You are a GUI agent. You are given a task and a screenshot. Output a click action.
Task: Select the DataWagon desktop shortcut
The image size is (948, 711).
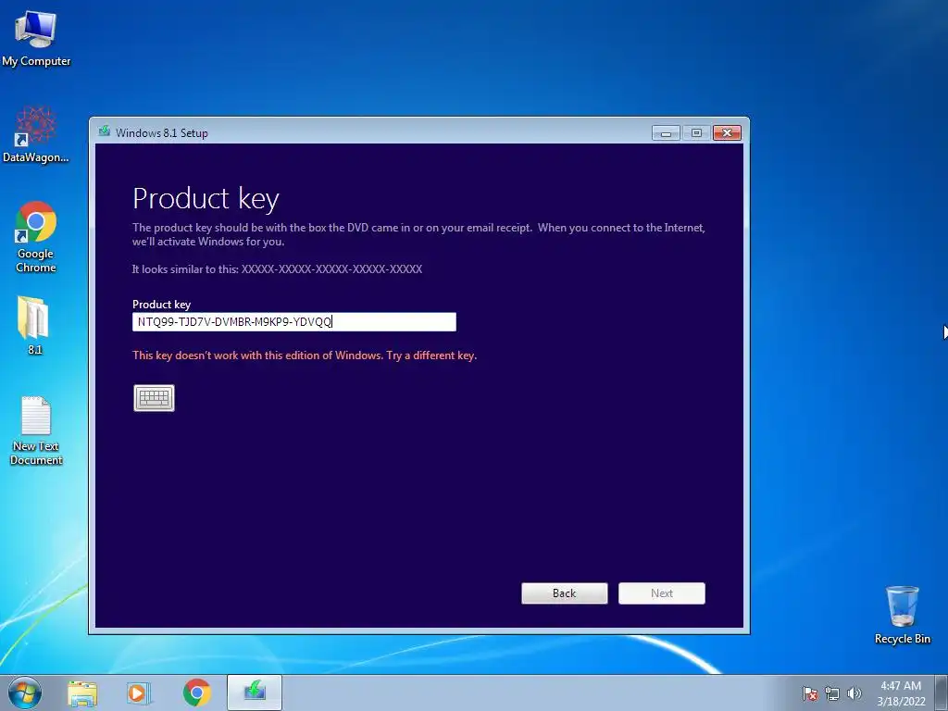pyautogui.click(x=36, y=134)
